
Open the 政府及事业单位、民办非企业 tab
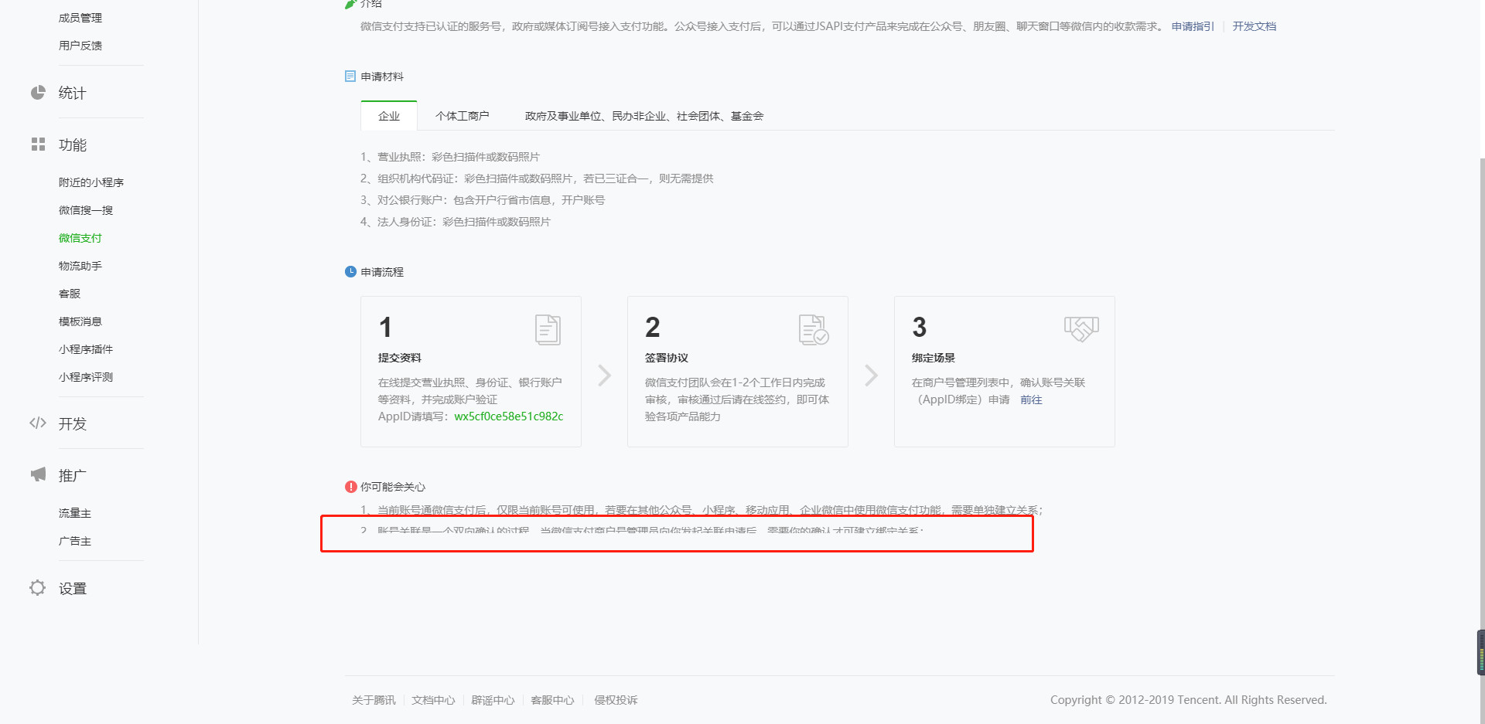644,116
